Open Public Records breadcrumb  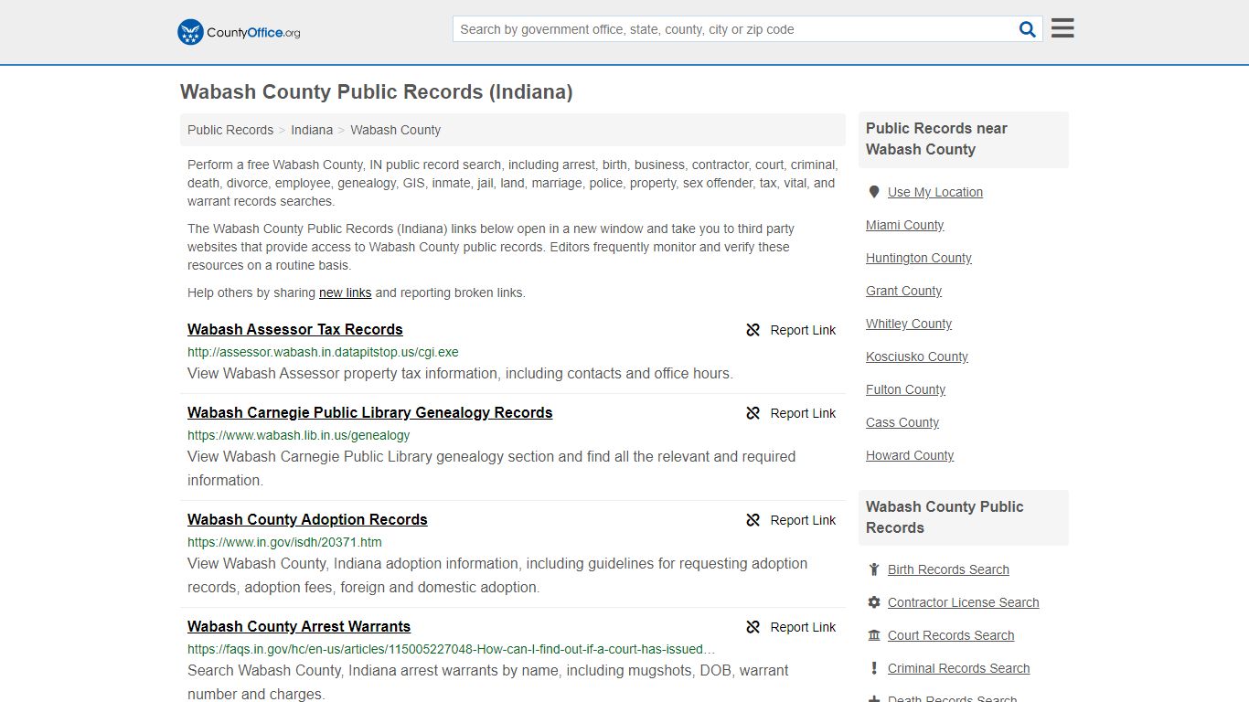[x=230, y=130]
